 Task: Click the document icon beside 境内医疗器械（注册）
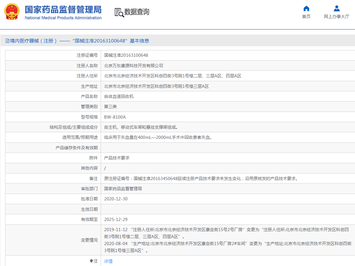[x=7, y=41]
